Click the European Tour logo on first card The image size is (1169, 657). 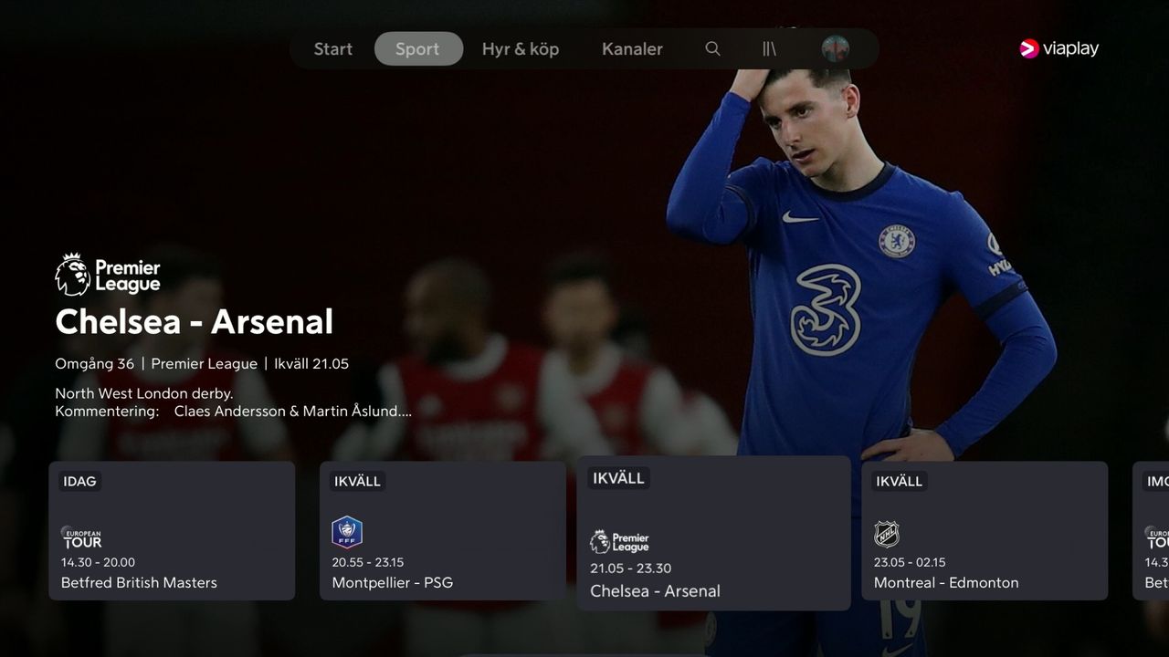[x=81, y=537]
